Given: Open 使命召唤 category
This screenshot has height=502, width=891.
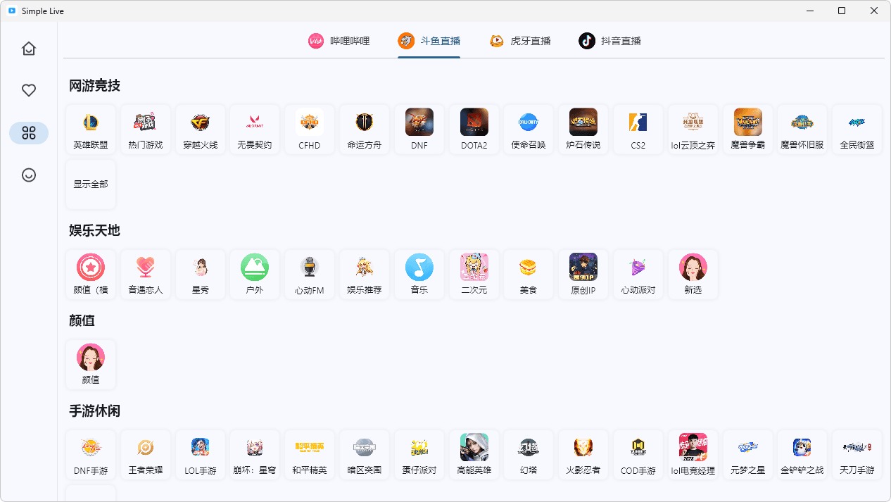Looking at the screenshot, I should 529,130.
